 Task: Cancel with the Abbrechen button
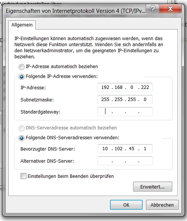[x=162, y=205]
